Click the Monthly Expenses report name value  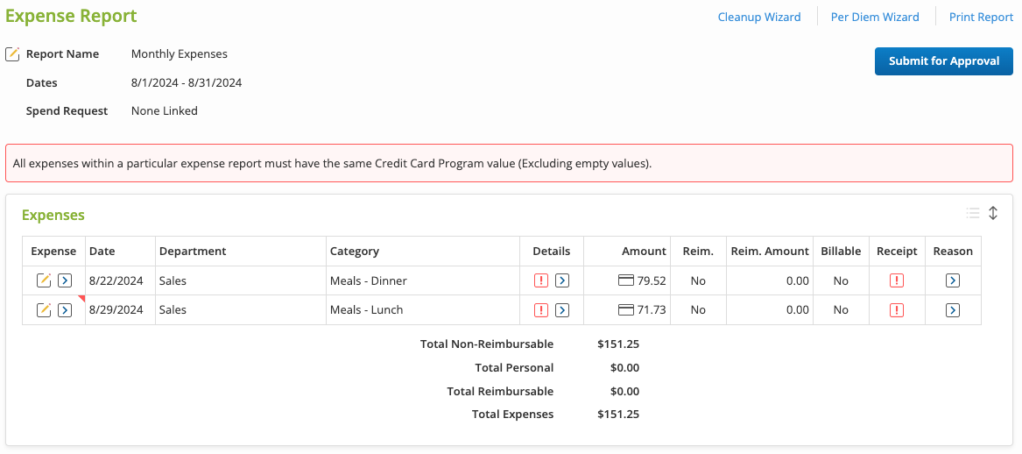(180, 54)
